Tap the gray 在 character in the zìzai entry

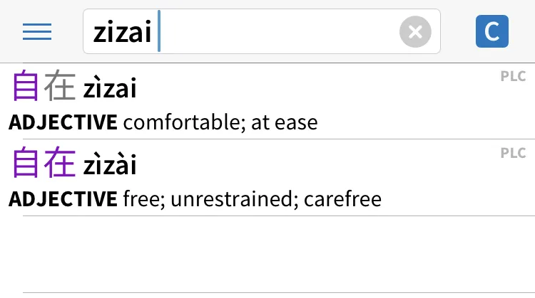[x=60, y=87]
